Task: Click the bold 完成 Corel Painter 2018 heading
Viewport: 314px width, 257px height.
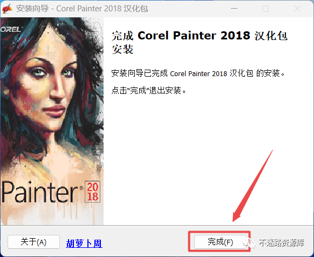Action: coord(200,42)
